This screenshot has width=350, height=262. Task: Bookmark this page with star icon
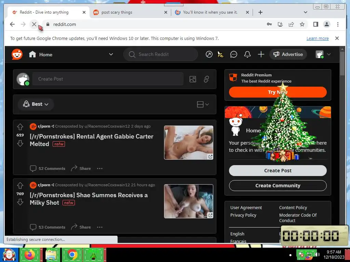coord(302,24)
